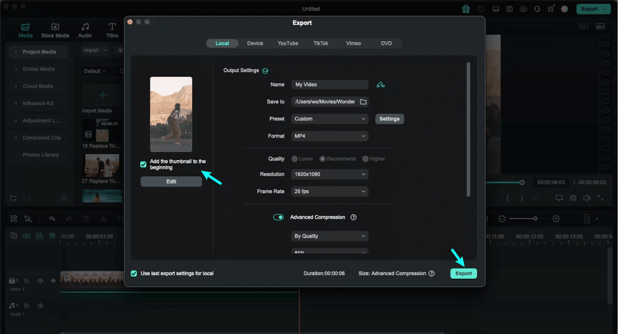Viewport: 619px width, 334px height.
Task: Click the scissors split icon in timeline toolbar
Action: coord(103,218)
